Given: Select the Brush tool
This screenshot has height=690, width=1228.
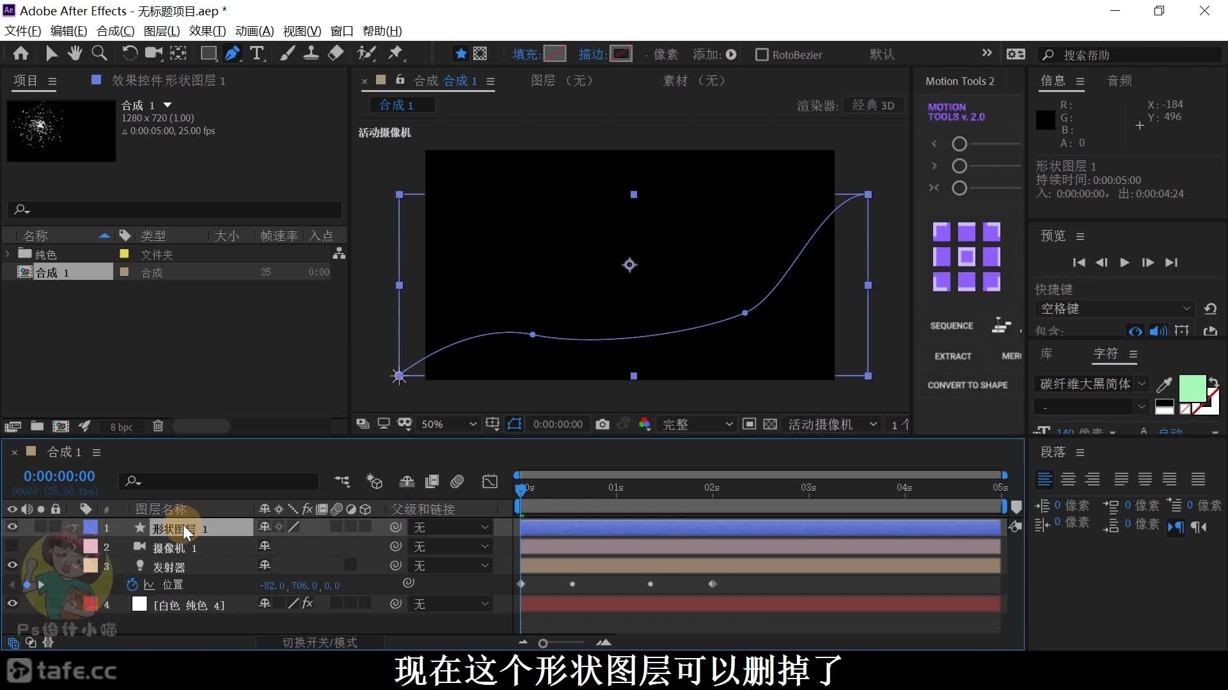Looking at the screenshot, I should tap(287, 54).
